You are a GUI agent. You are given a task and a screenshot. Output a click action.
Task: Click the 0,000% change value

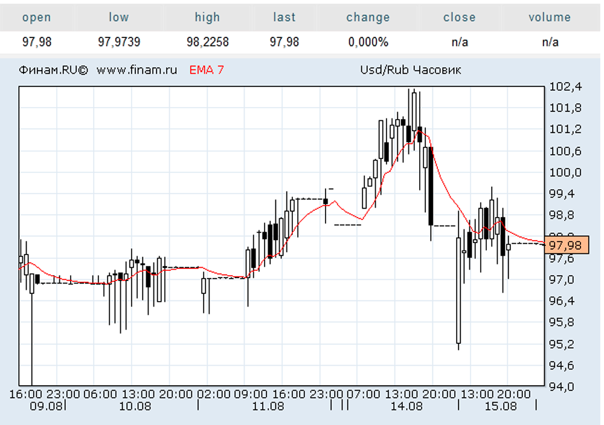(368, 42)
